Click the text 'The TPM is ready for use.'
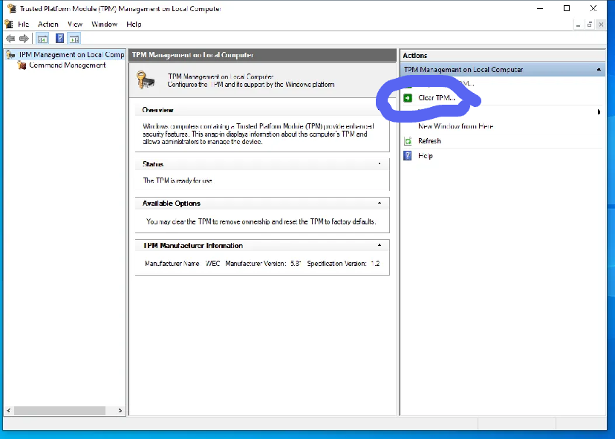The image size is (615, 439). click(x=178, y=181)
